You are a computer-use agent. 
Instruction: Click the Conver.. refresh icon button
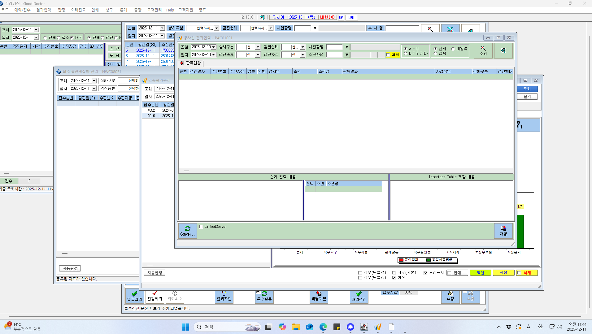coord(188,231)
